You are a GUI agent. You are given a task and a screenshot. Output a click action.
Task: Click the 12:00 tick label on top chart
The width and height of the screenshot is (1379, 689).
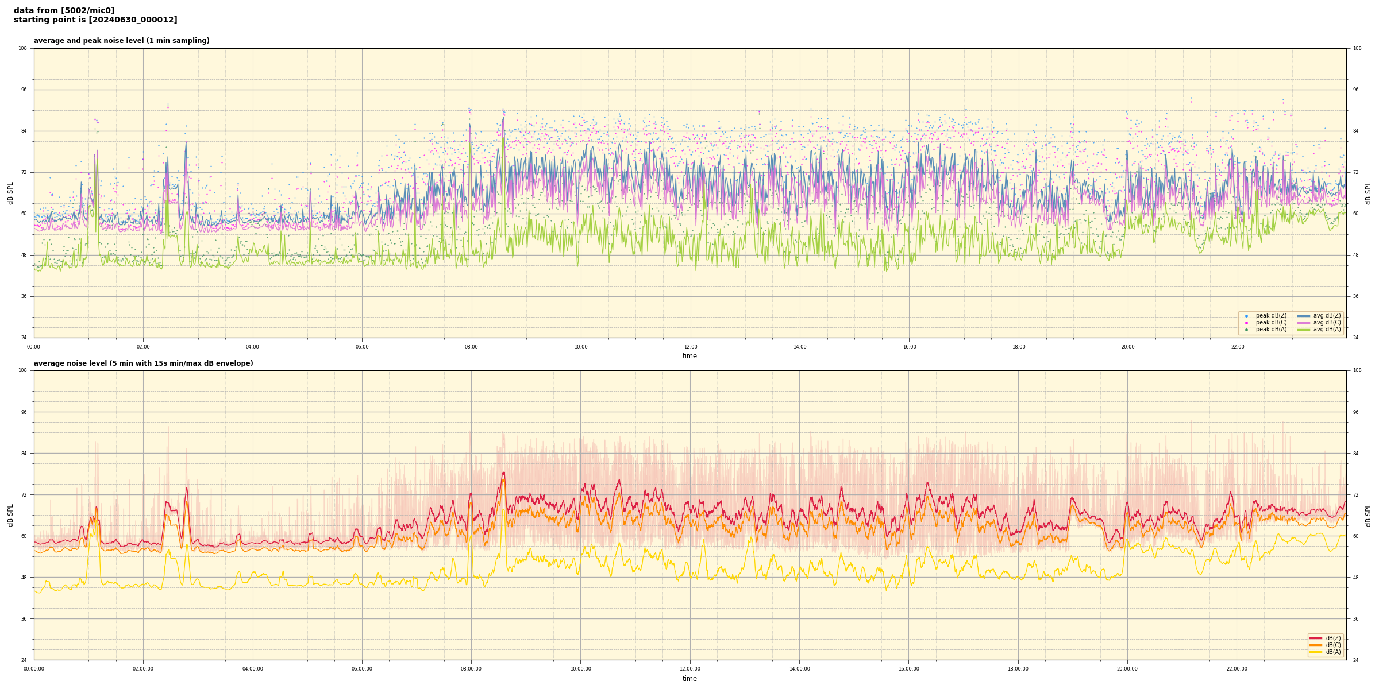(x=690, y=347)
